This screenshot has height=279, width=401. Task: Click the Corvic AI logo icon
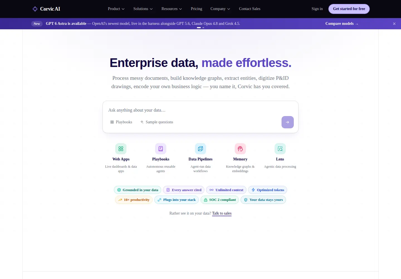(x=35, y=9)
